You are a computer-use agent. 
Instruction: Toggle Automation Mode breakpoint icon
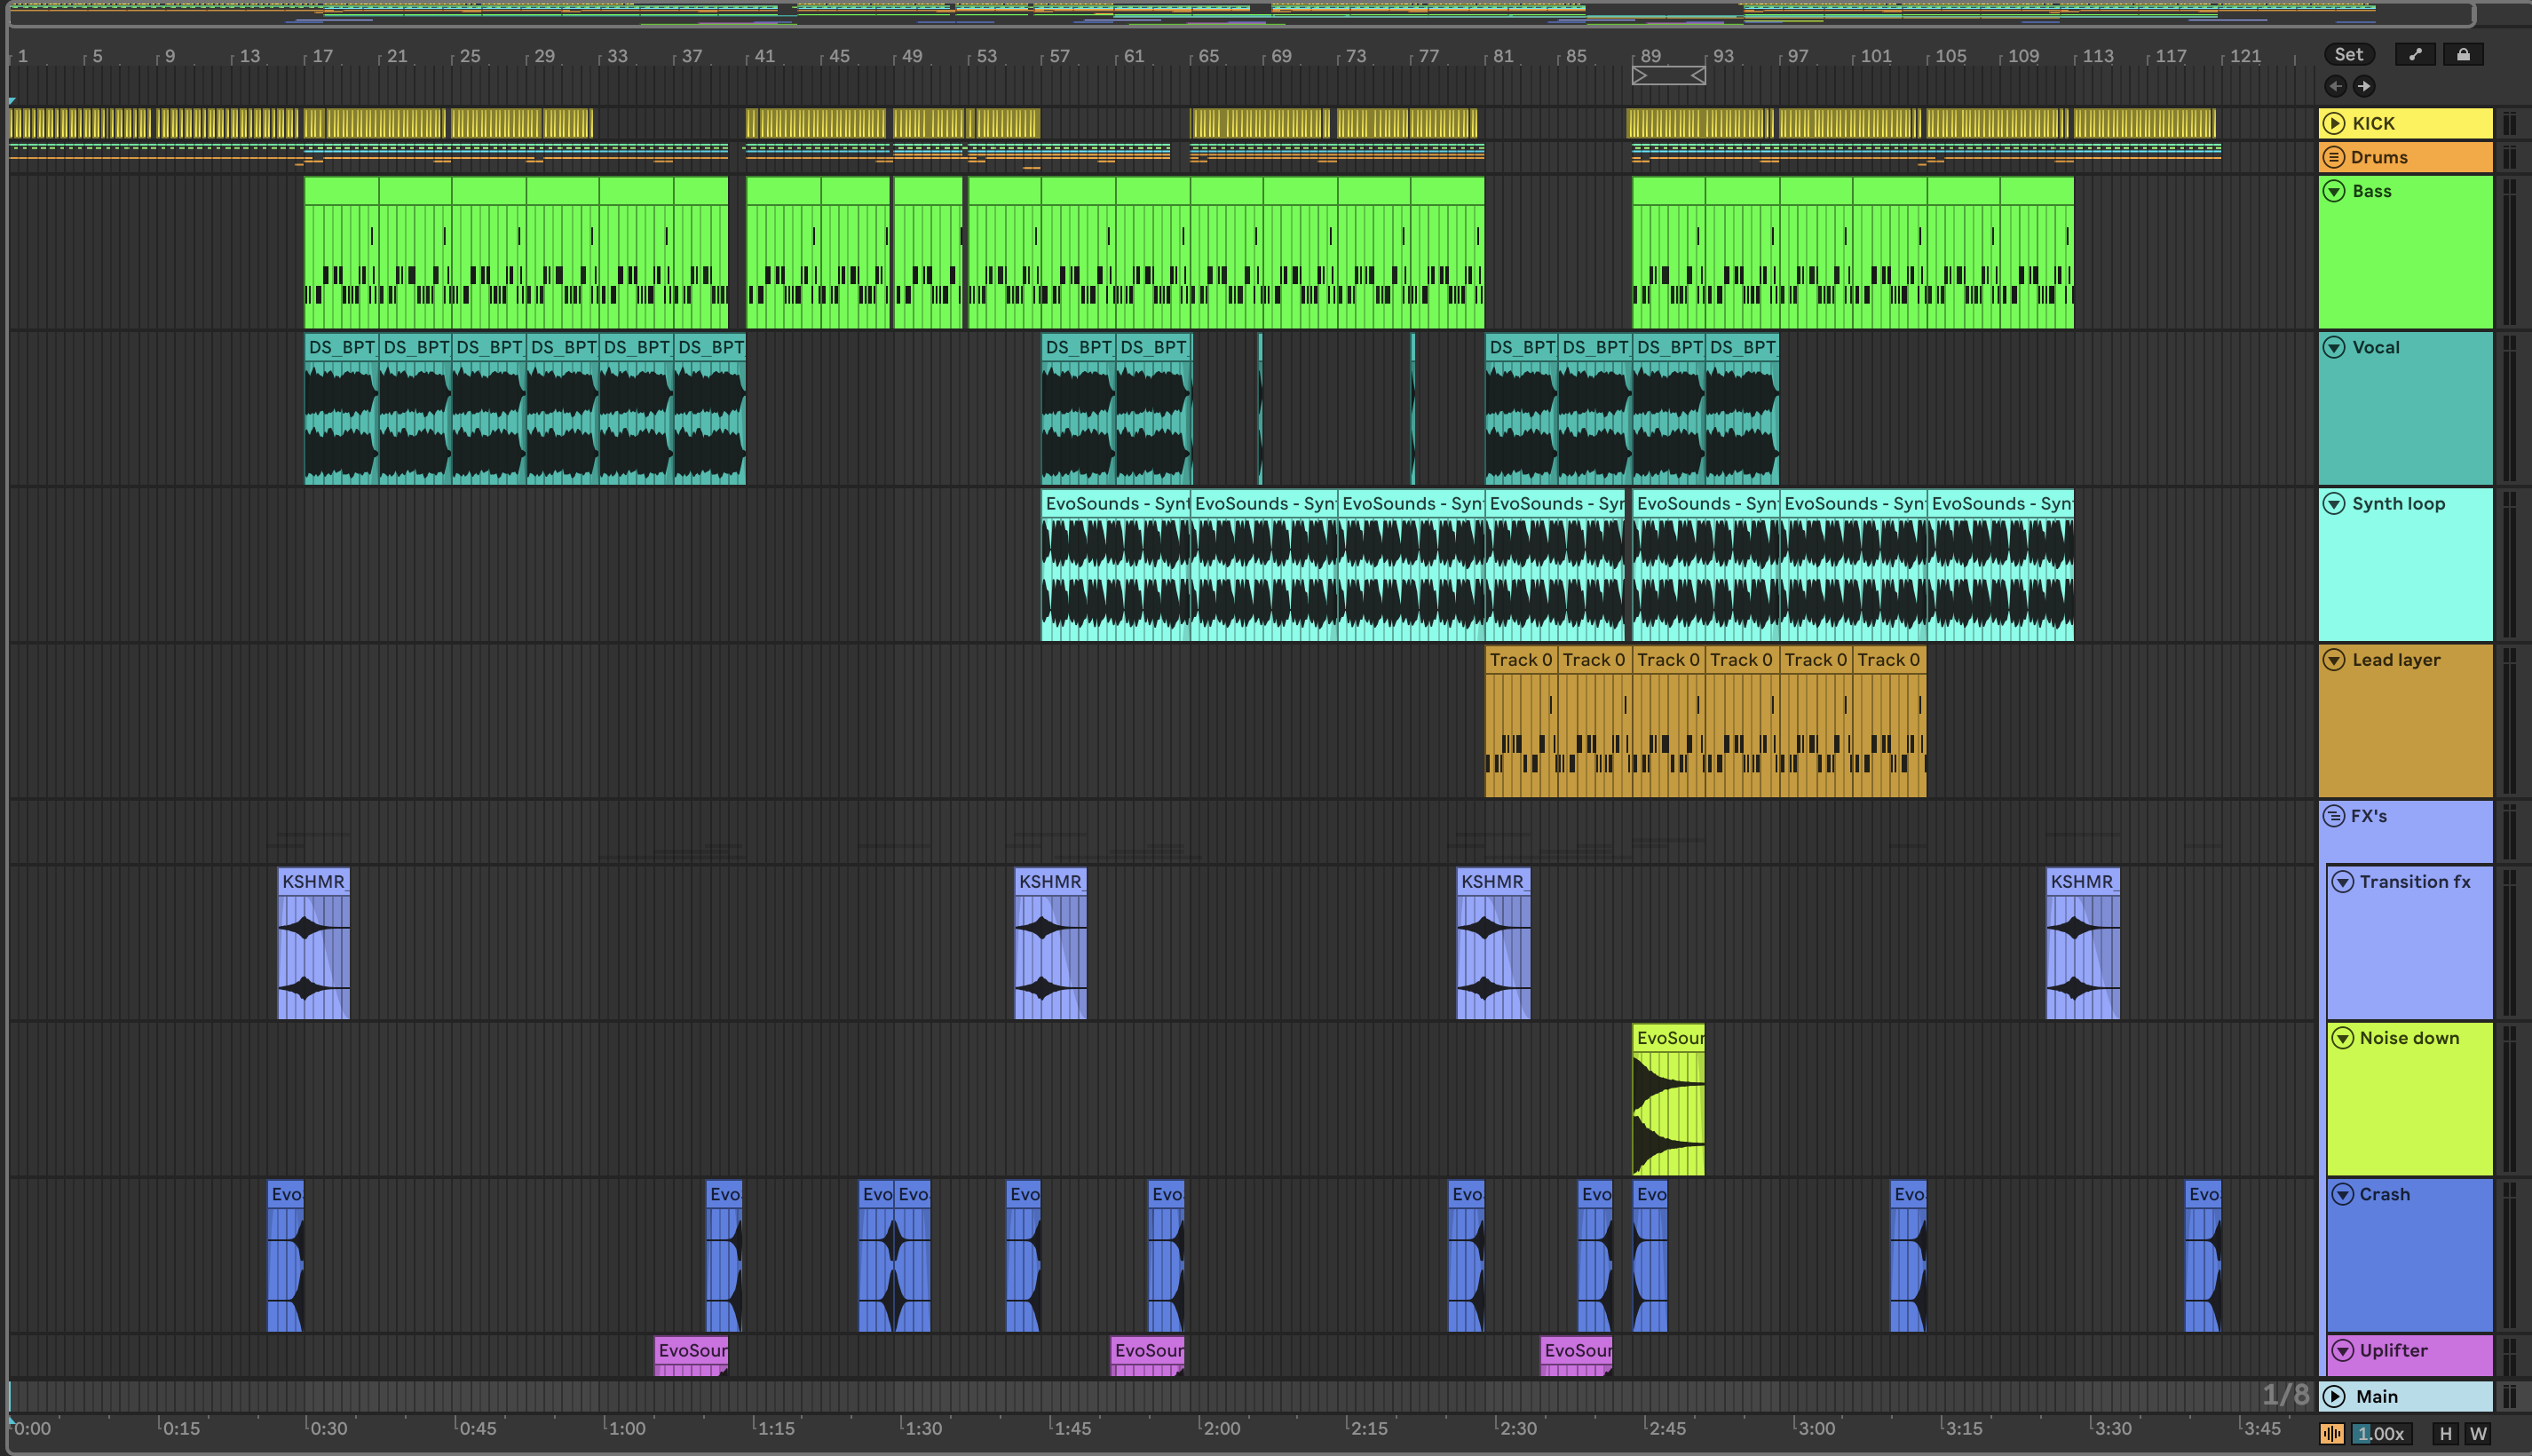[2415, 55]
